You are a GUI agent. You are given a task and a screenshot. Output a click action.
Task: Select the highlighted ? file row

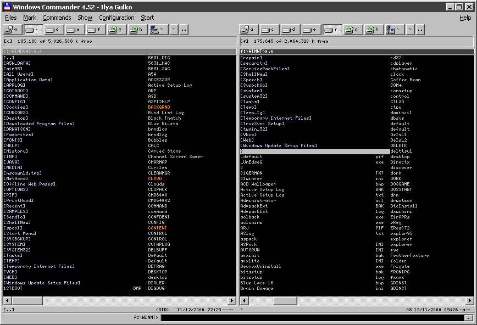tap(315, 151)
